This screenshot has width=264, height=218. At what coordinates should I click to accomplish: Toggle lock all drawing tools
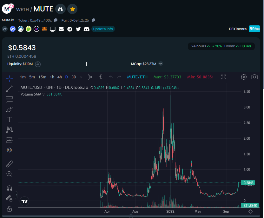(x=9, y=209)
